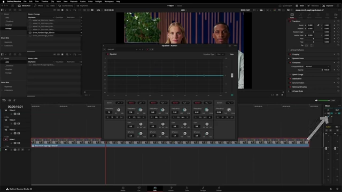Open the Composite Mode dropdown
The height and width of the screenshot is (192, 342).
click(317, 67)
